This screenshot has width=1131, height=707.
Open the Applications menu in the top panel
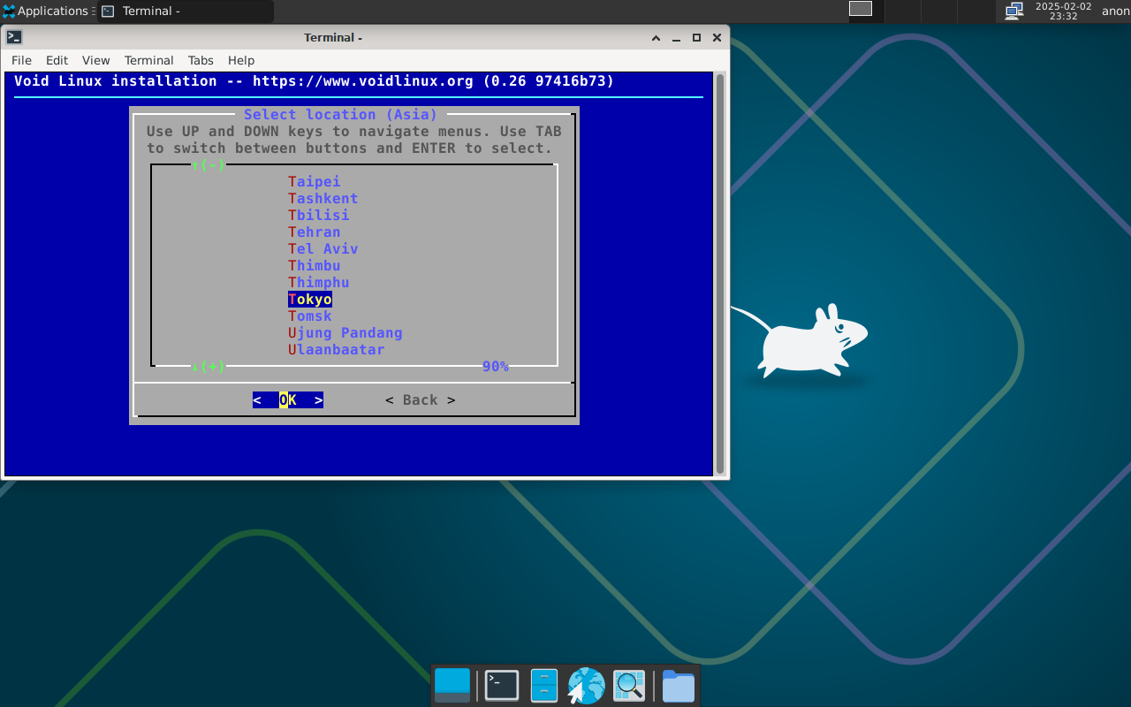(46, 11)
